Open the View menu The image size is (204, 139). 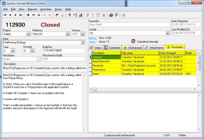22,9
